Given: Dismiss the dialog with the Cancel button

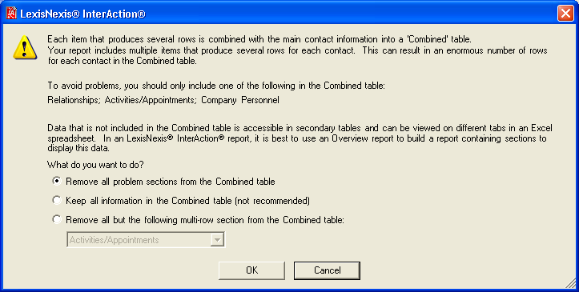Looking at the screenshot, I should pyautogui.click(x=327, y=270).
